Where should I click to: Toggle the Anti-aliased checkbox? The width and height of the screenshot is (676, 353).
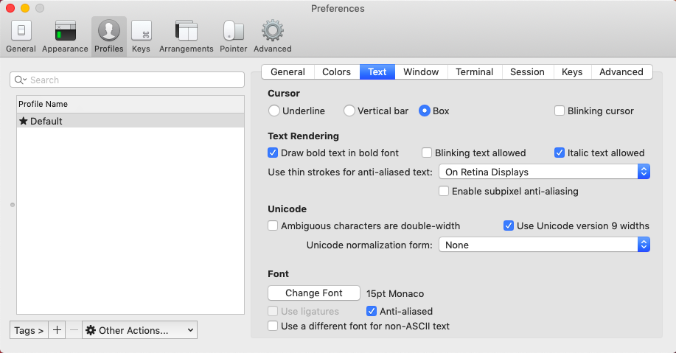click(372, 311)
